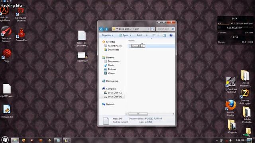This screenshot has width=255, height=143.
Task: Select the Garena Plus desktop icon
Action: [x=21, y=35]
